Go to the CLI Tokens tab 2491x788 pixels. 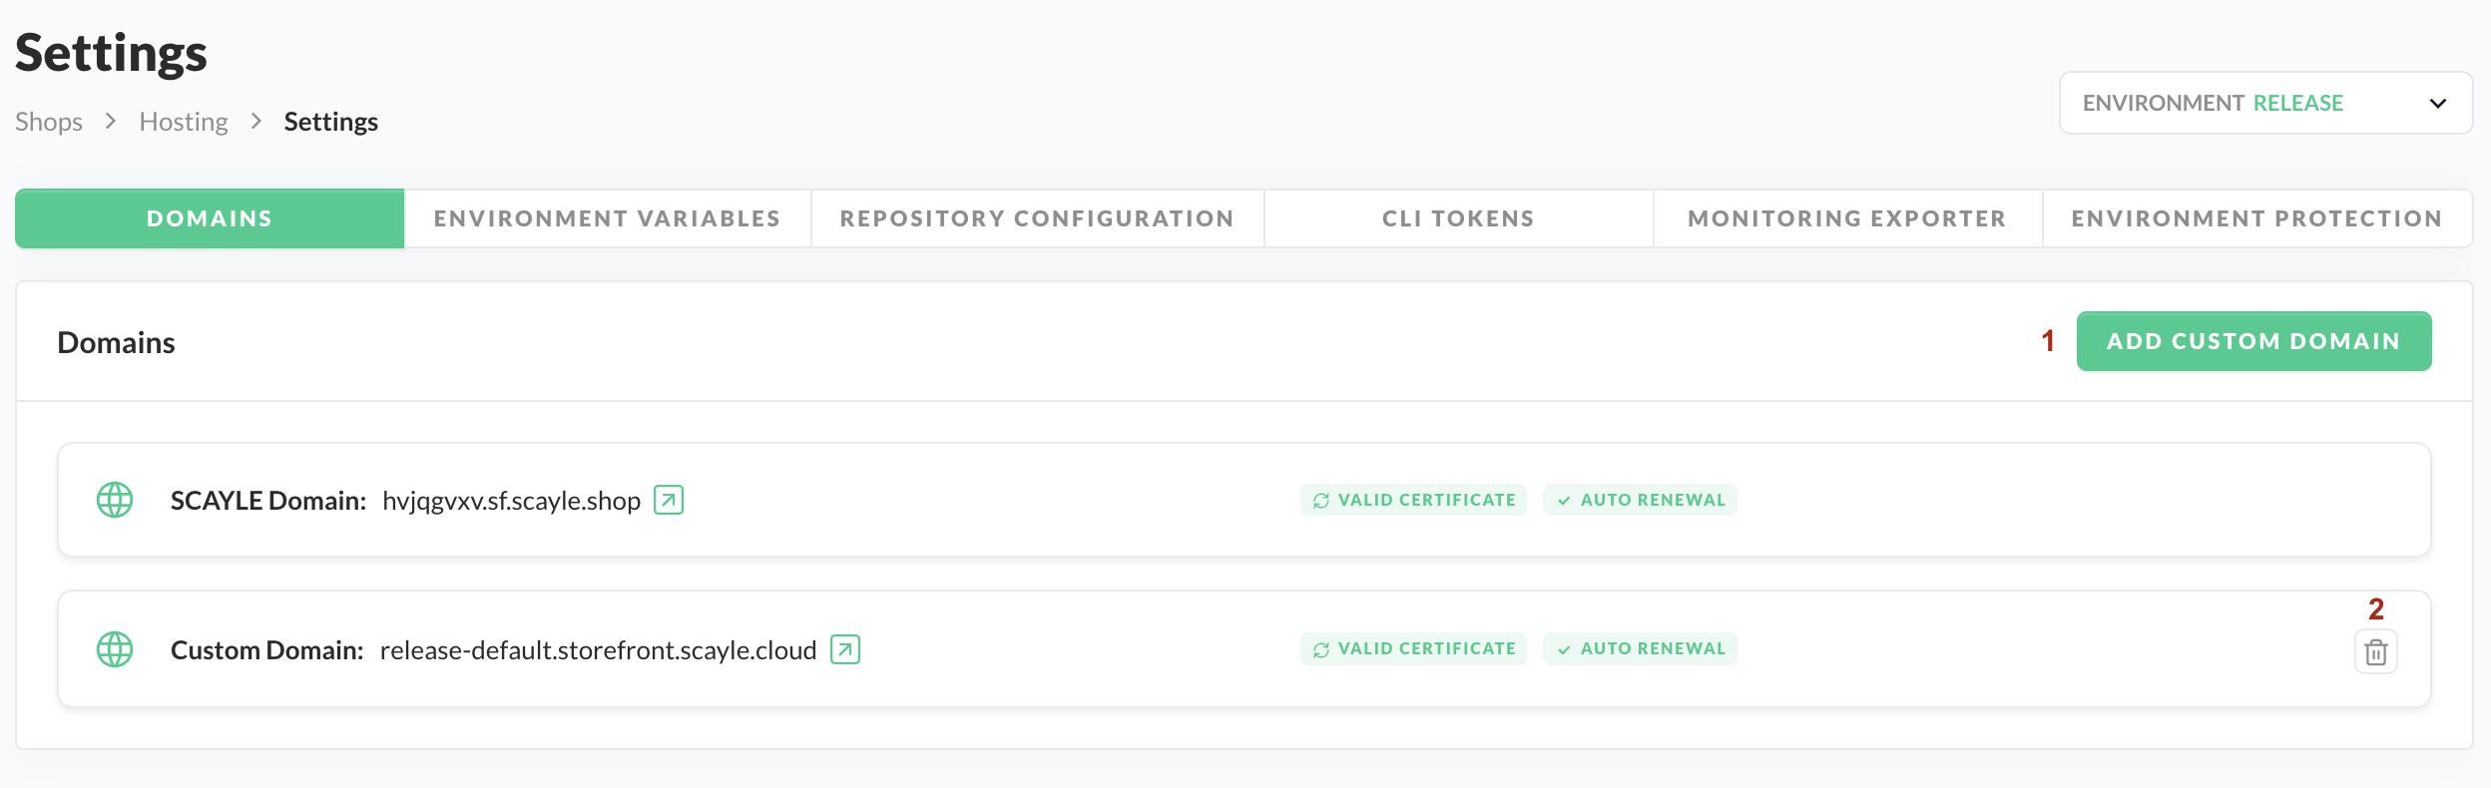[x=1458, y=218]
